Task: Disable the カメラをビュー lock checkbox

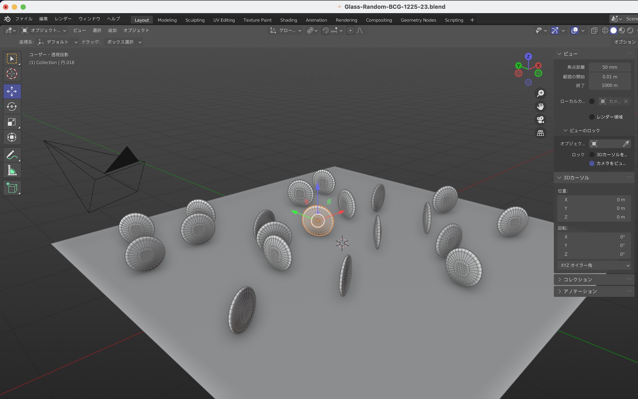Action: [592, 163]
